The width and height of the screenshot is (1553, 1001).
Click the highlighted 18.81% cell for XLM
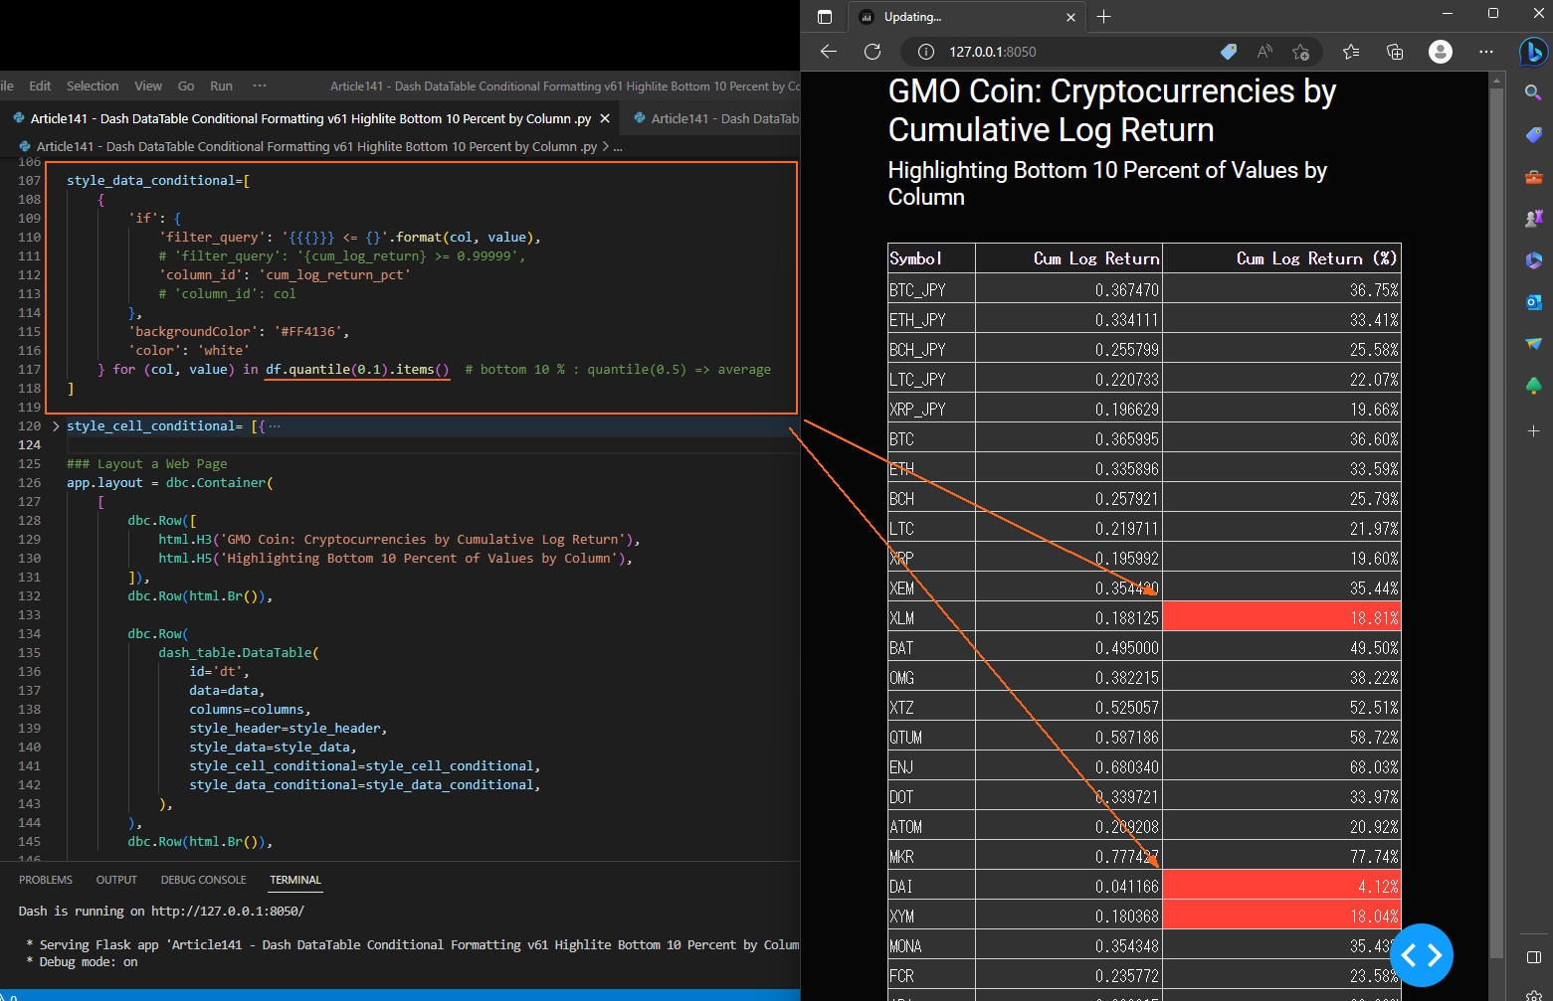click(x=1281, y=617)
